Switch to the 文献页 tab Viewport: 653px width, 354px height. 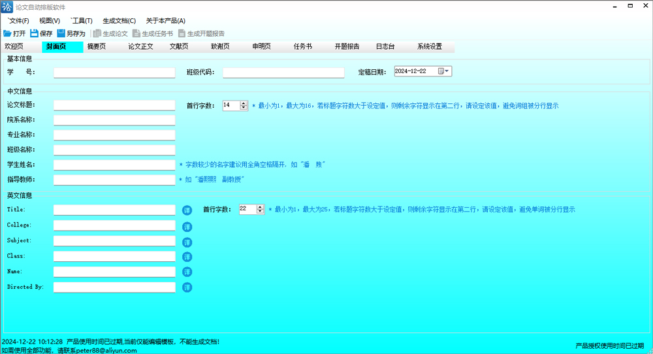coord(186,46)
